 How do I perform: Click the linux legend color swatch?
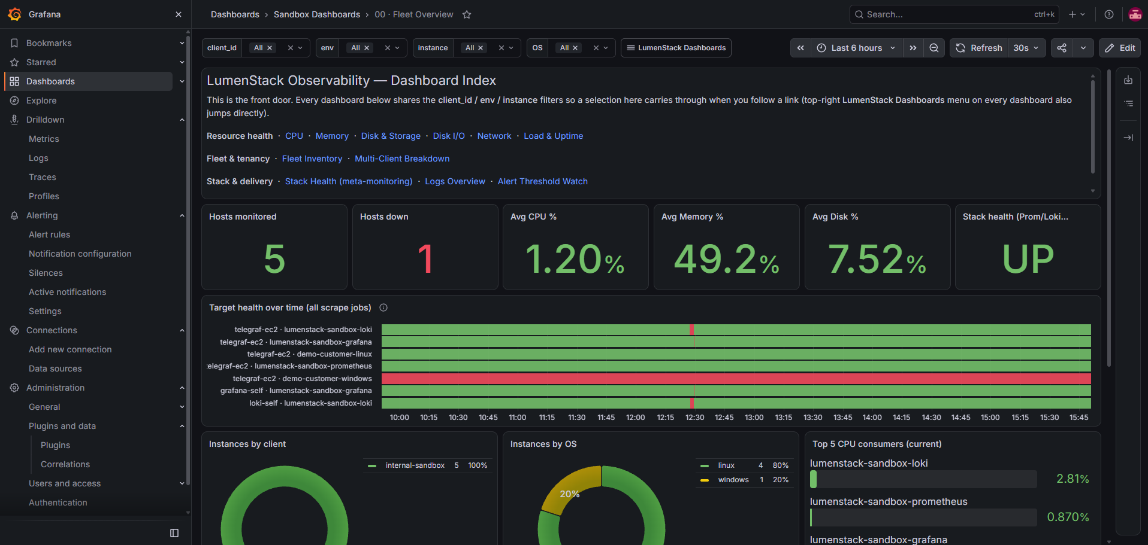(x=705, y=465)
